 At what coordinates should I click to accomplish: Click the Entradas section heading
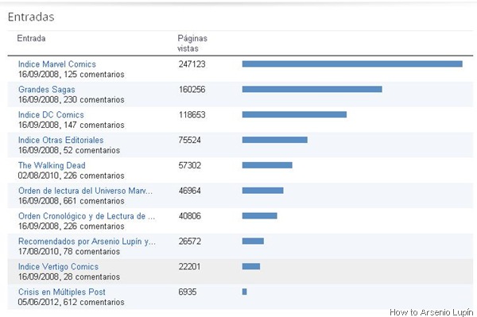31,17
